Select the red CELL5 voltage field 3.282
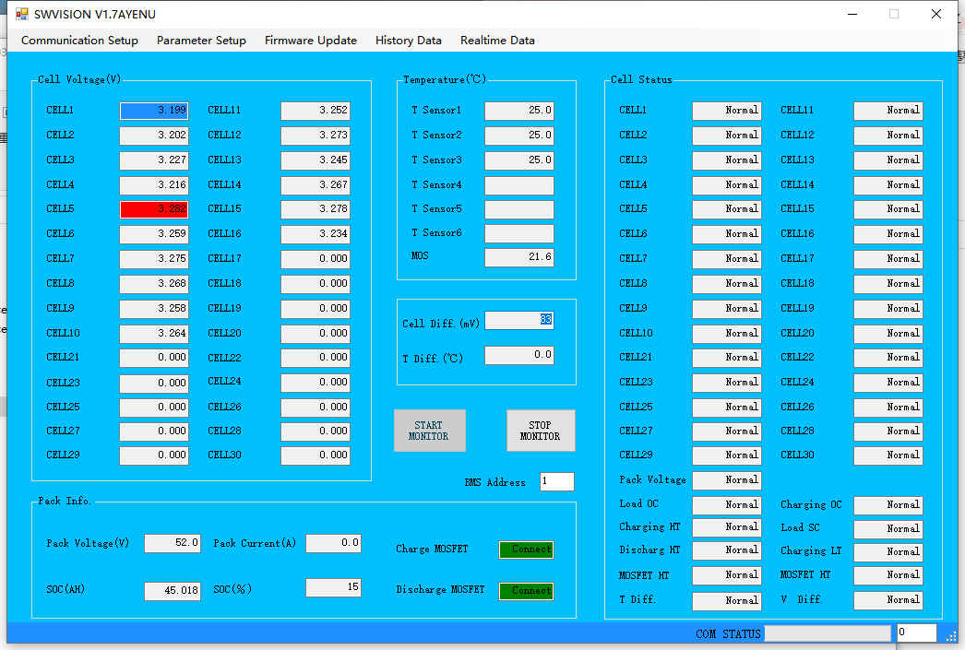Image resolution: width=965 pixels, height=650 pixels. click(154, 209)
